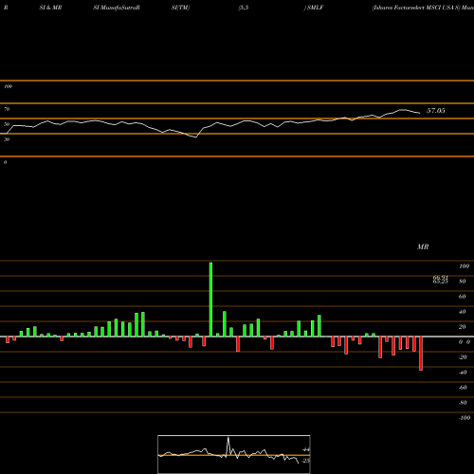
Task: Click the last long red bar in MR histogram
Action: (421, 354)
